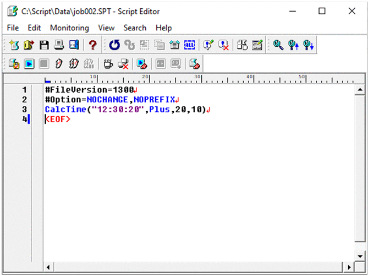Print the script using the printer icon
This screenshot has height=276, width=368.
[x=59, y=45]
